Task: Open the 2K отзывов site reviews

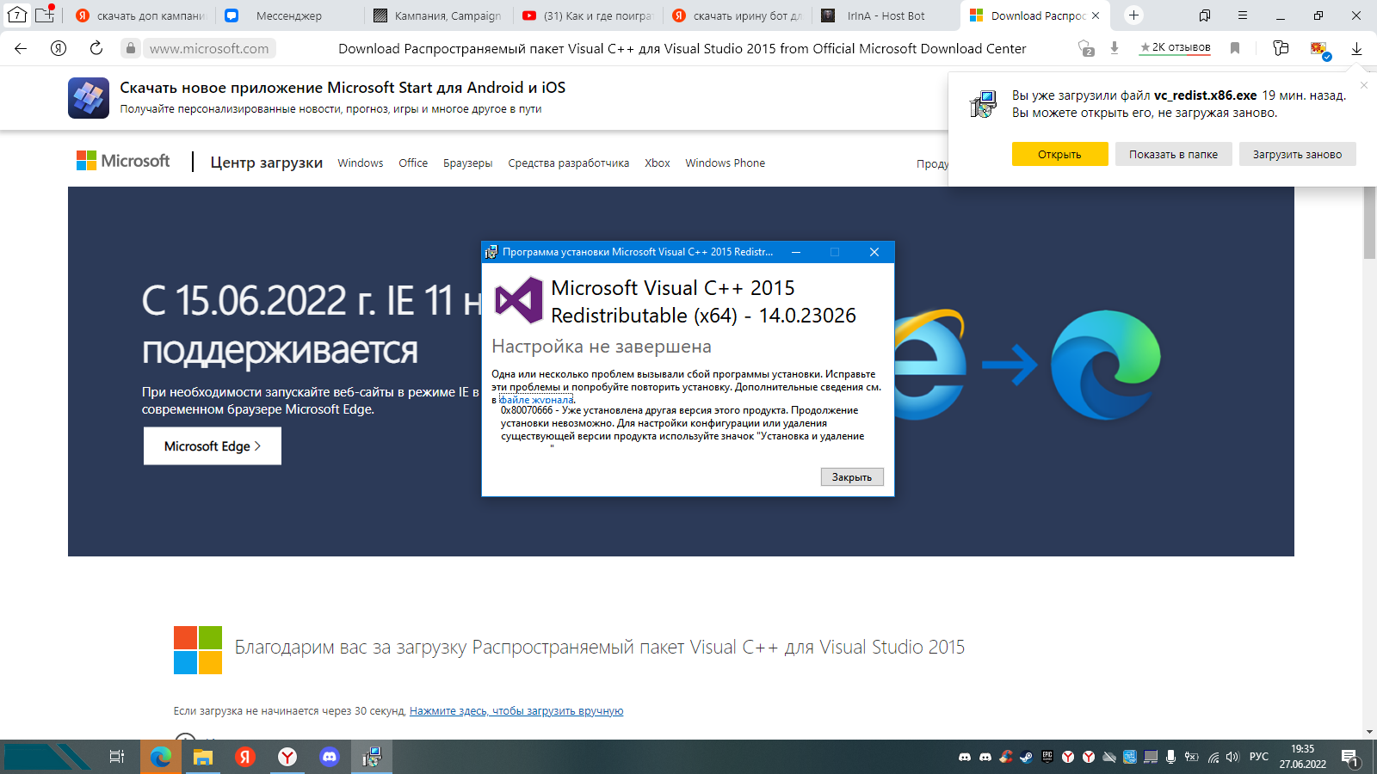Action: [1176, 47]
